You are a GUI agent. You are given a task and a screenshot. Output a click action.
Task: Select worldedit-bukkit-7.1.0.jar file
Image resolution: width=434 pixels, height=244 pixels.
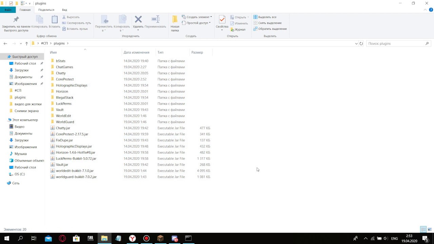point(75,171)
